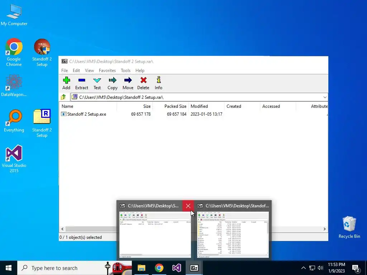Sort by the Name column header
367x275 pixels.
tap(89, 106)
